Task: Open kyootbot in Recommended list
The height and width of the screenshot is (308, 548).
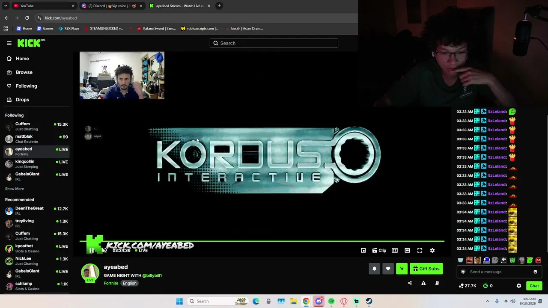Action: [36, 248]
